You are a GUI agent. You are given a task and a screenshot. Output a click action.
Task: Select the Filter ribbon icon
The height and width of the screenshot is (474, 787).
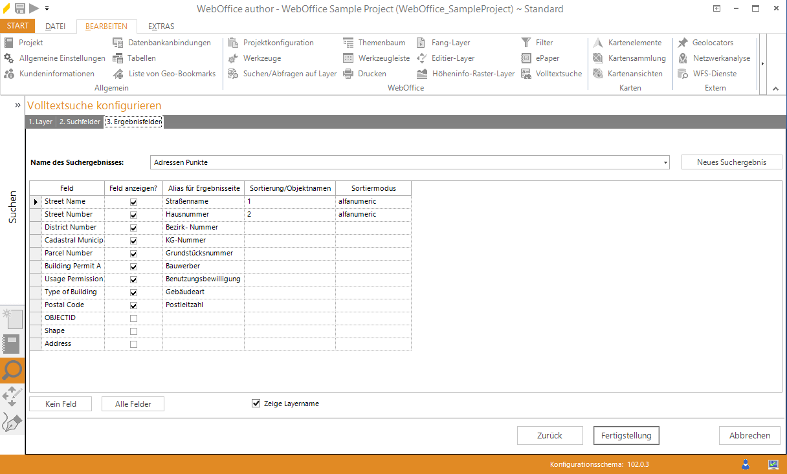[526, 43]
